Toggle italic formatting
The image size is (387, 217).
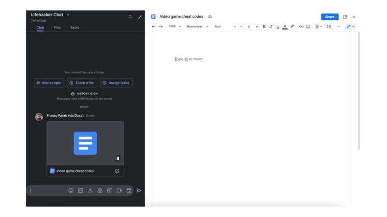tap(271, 27)
